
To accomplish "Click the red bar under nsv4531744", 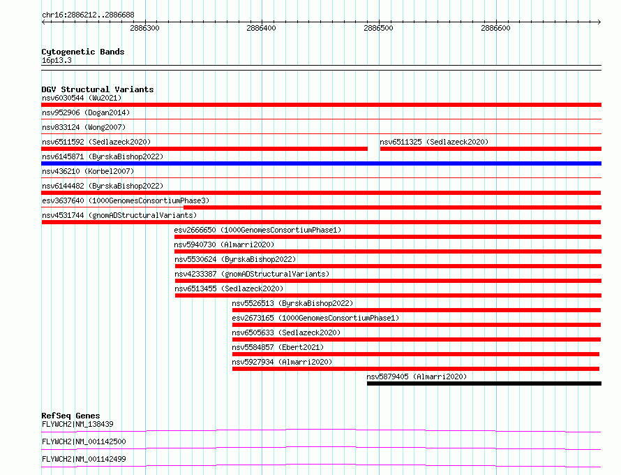I will (321, 222).
